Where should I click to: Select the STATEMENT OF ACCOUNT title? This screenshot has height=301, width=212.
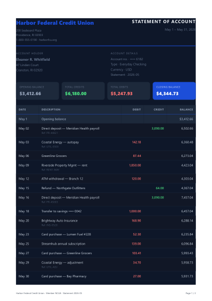point(164,21)
